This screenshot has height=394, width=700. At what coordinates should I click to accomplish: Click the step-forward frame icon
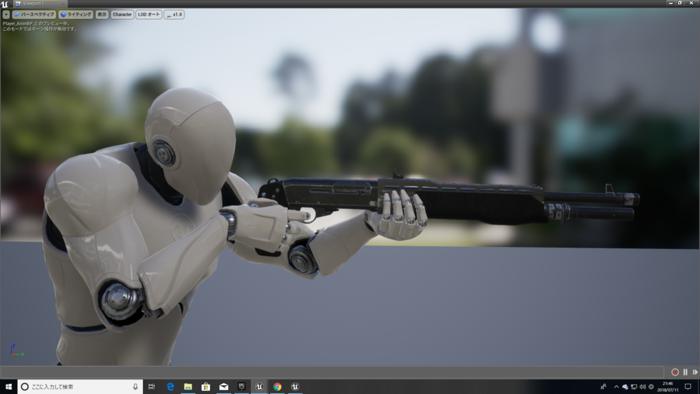[695, 371]
